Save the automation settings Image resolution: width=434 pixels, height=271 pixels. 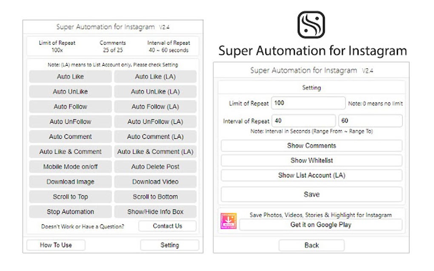tap(311, 194)
